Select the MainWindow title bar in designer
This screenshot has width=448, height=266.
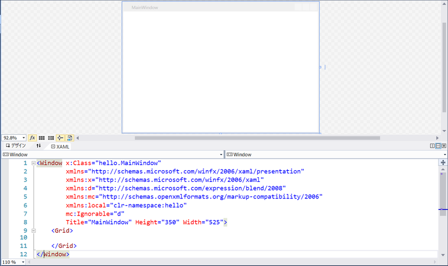(221, 7)
